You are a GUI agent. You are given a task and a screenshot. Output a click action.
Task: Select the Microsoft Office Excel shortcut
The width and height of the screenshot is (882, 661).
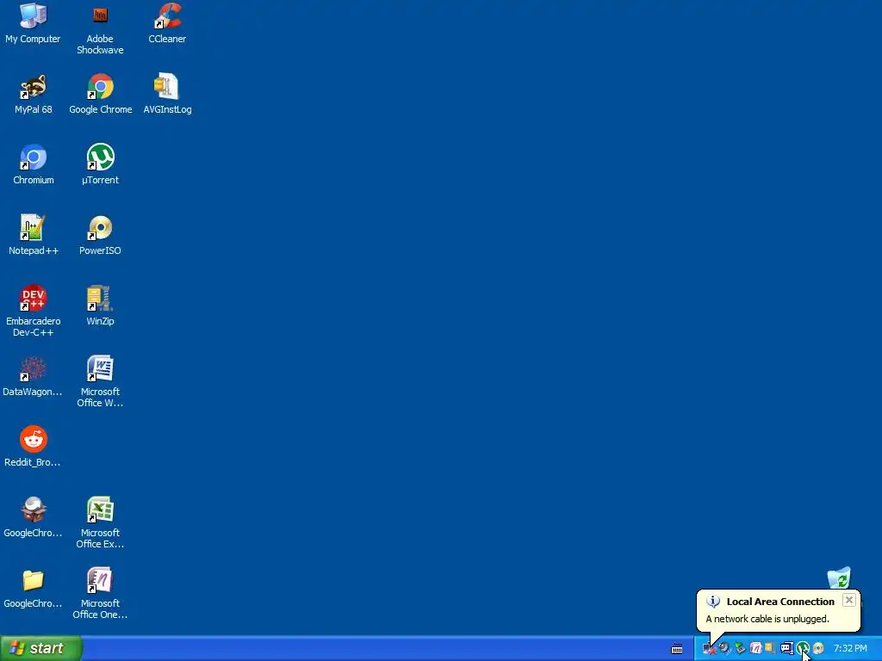[x=100, y=522]
